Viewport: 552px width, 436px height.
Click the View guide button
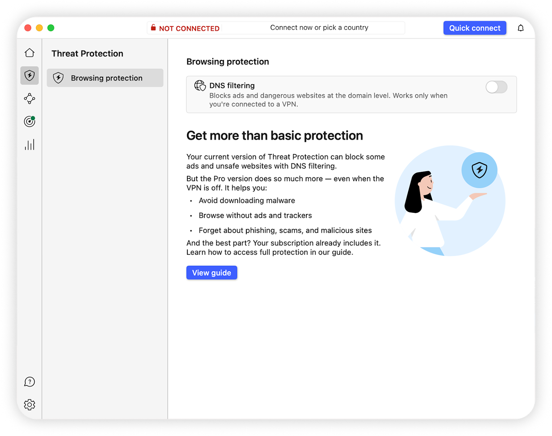[211, 273]
